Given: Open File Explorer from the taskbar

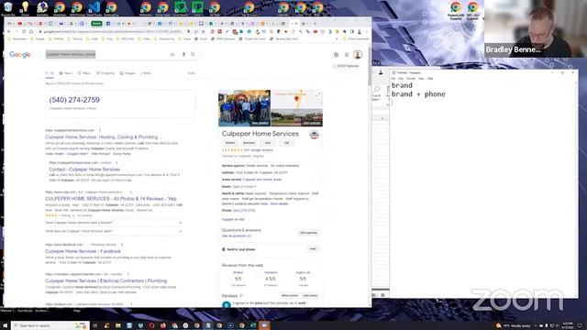Looking at the screenshot, I should (x=118, y=325).
